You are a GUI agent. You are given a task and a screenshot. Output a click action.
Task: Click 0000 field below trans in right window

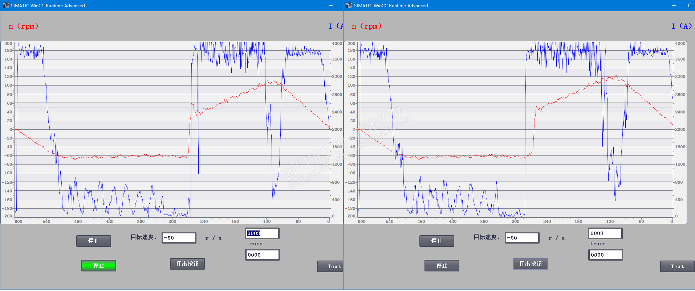click(606, 255)
